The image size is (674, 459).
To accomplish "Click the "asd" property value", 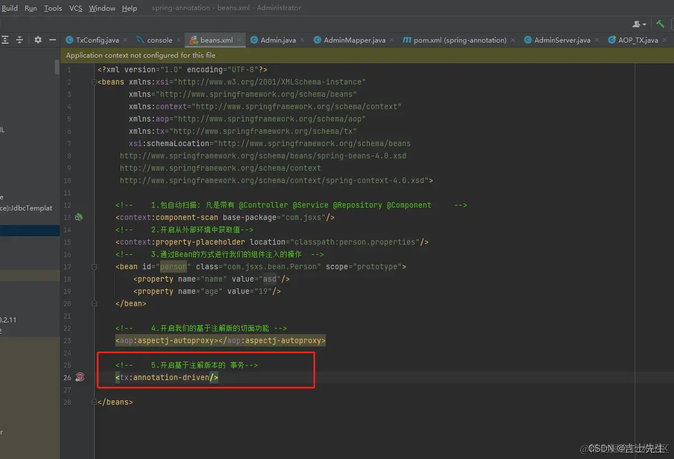I will tap(270, 279).
